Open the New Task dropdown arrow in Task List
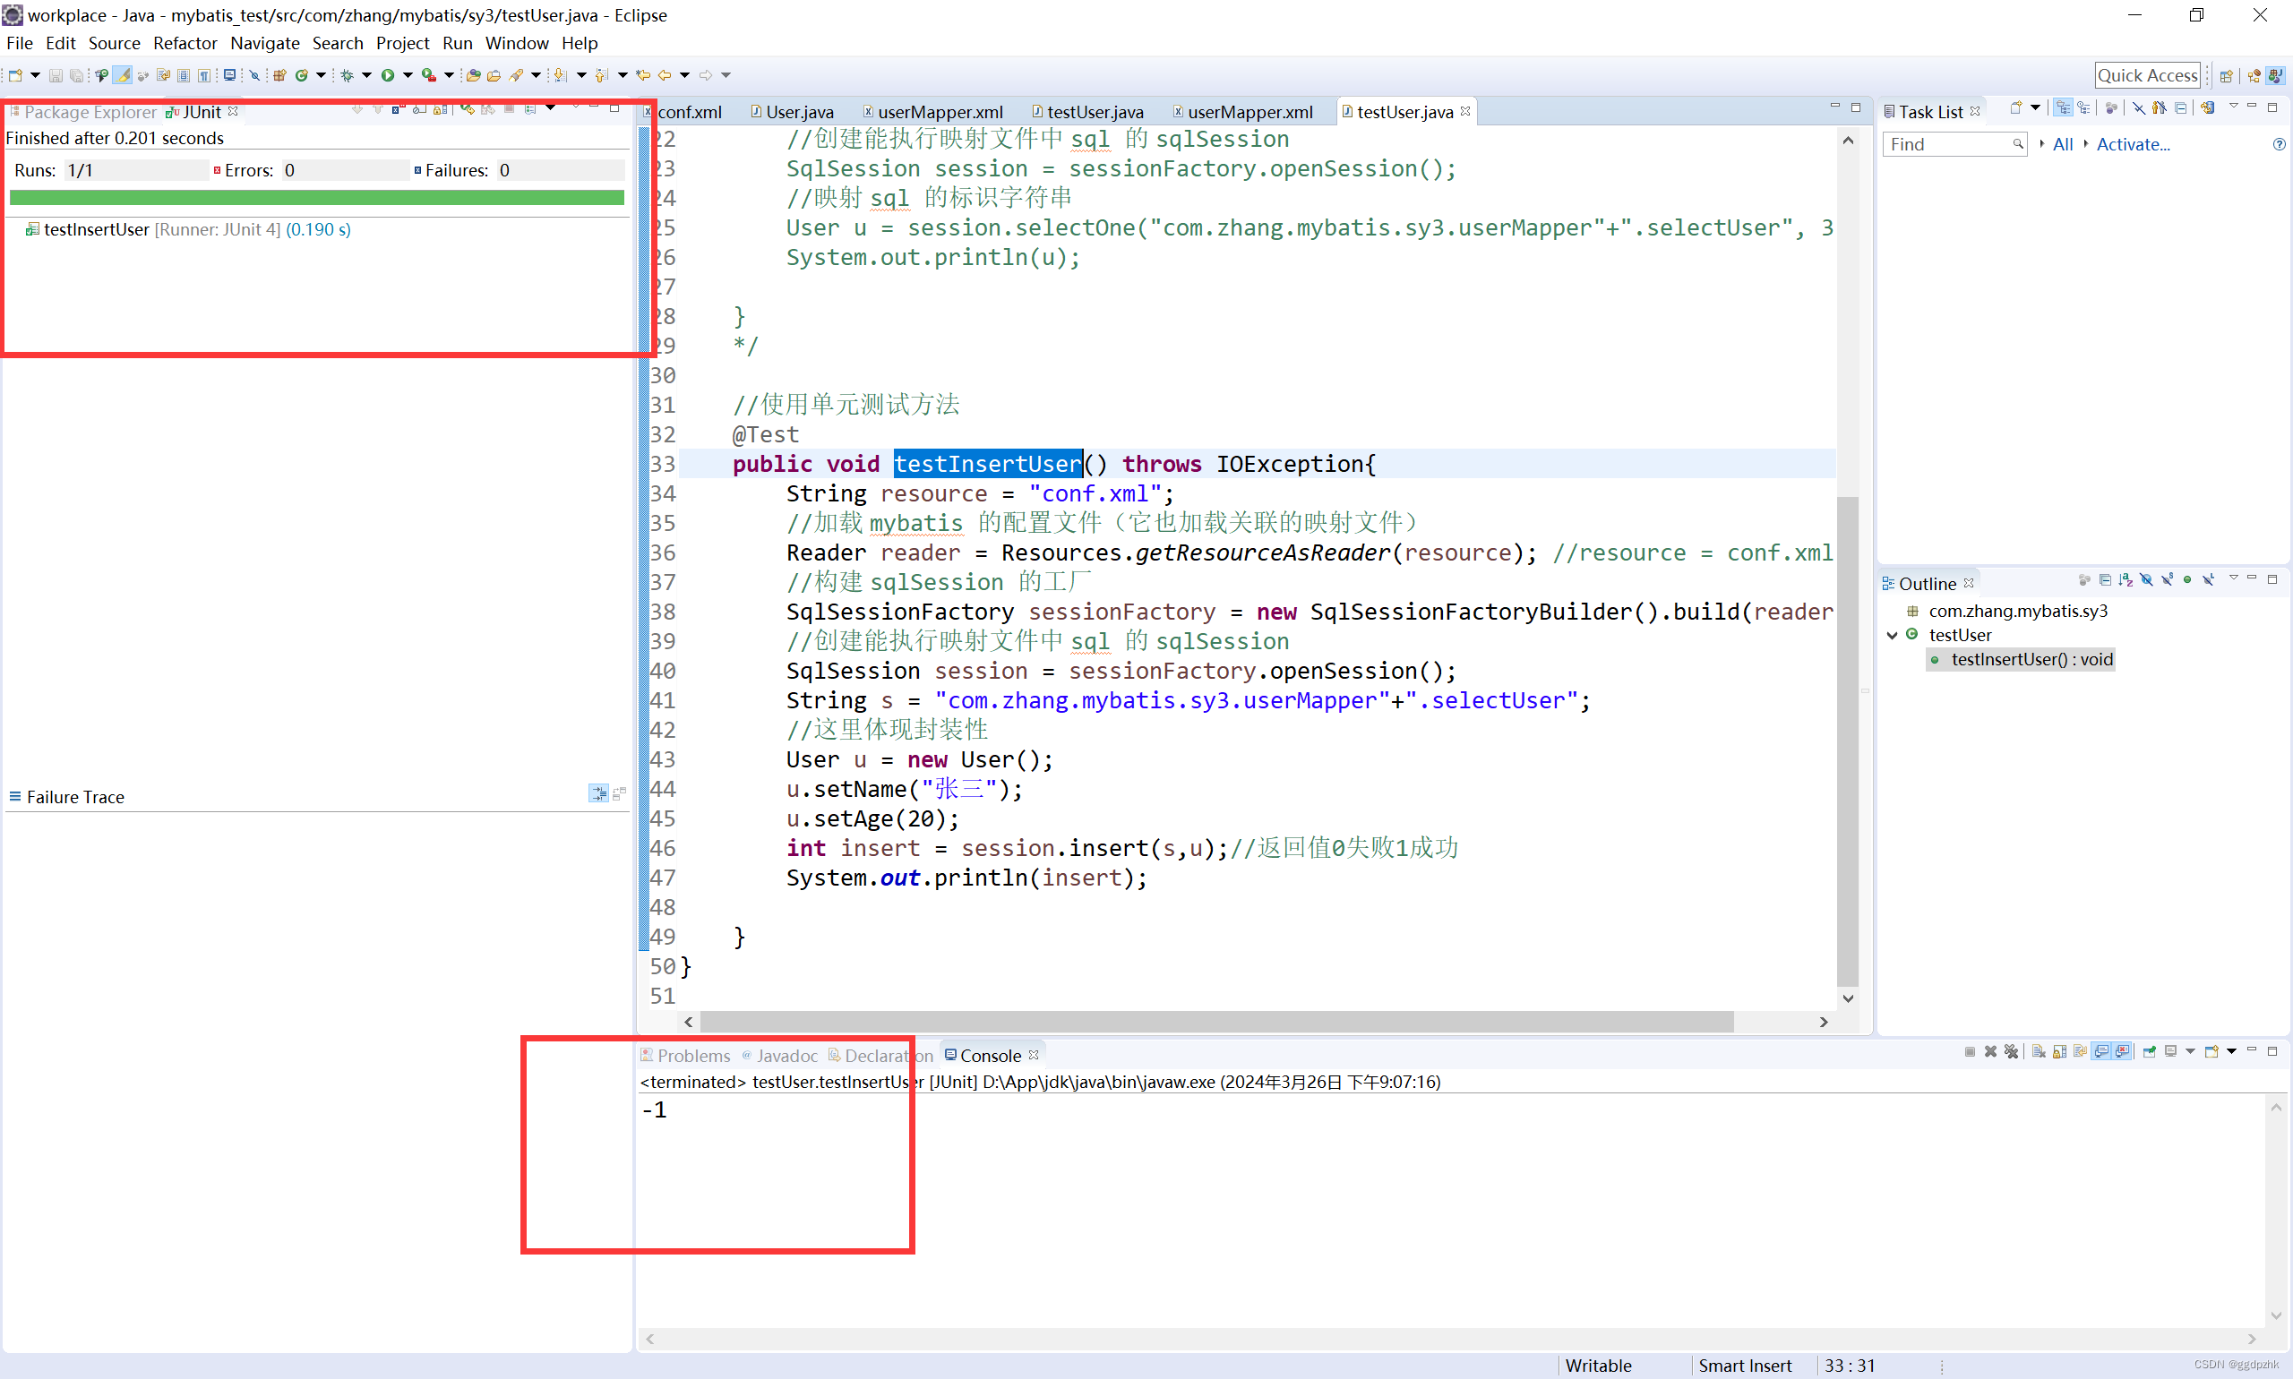2293x1379 pixels. click(x=2035, y=108)
